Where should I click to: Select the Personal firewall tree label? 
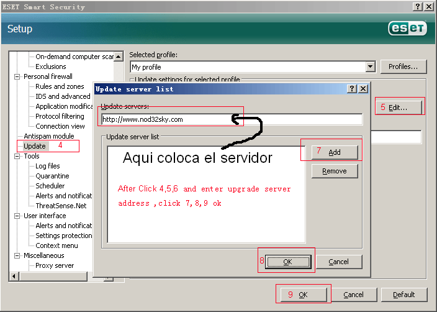[x=48, y=76]
